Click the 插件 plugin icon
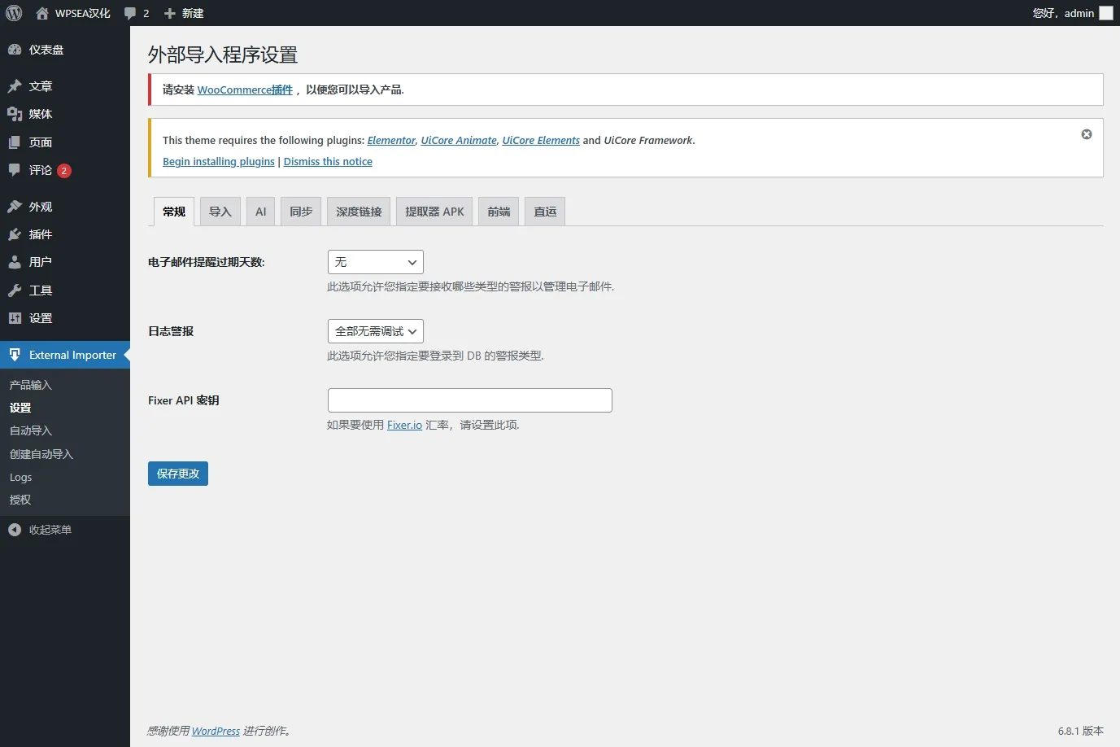The image size is (1120, 747). click(15, 234)
